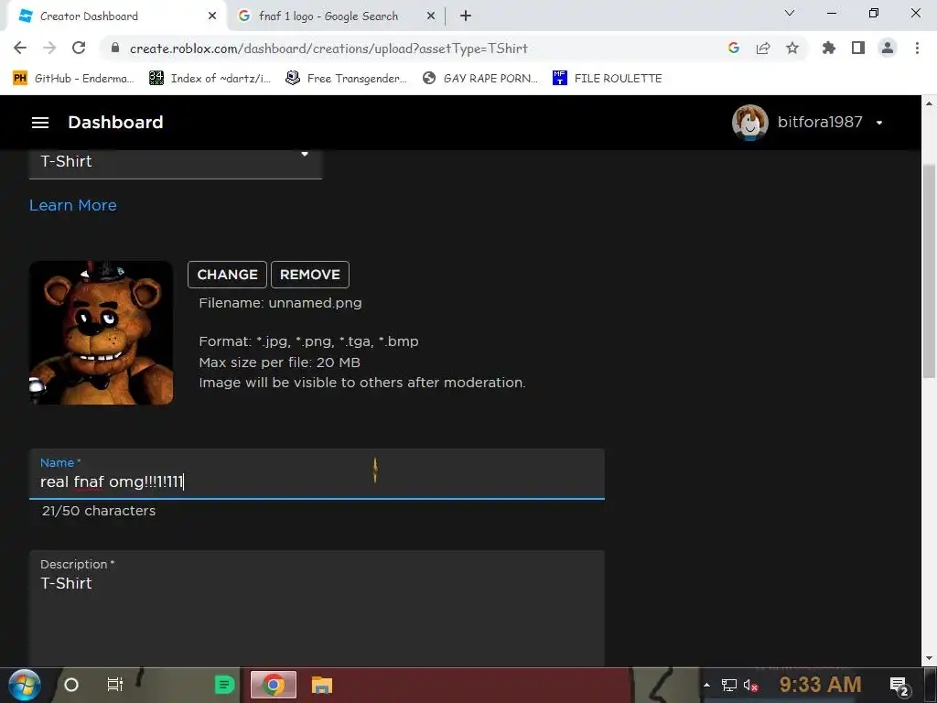The image size is (937, 703).
Task: Open the GitHub - Enderma bookmark
Action: click(x=73, y=79)
